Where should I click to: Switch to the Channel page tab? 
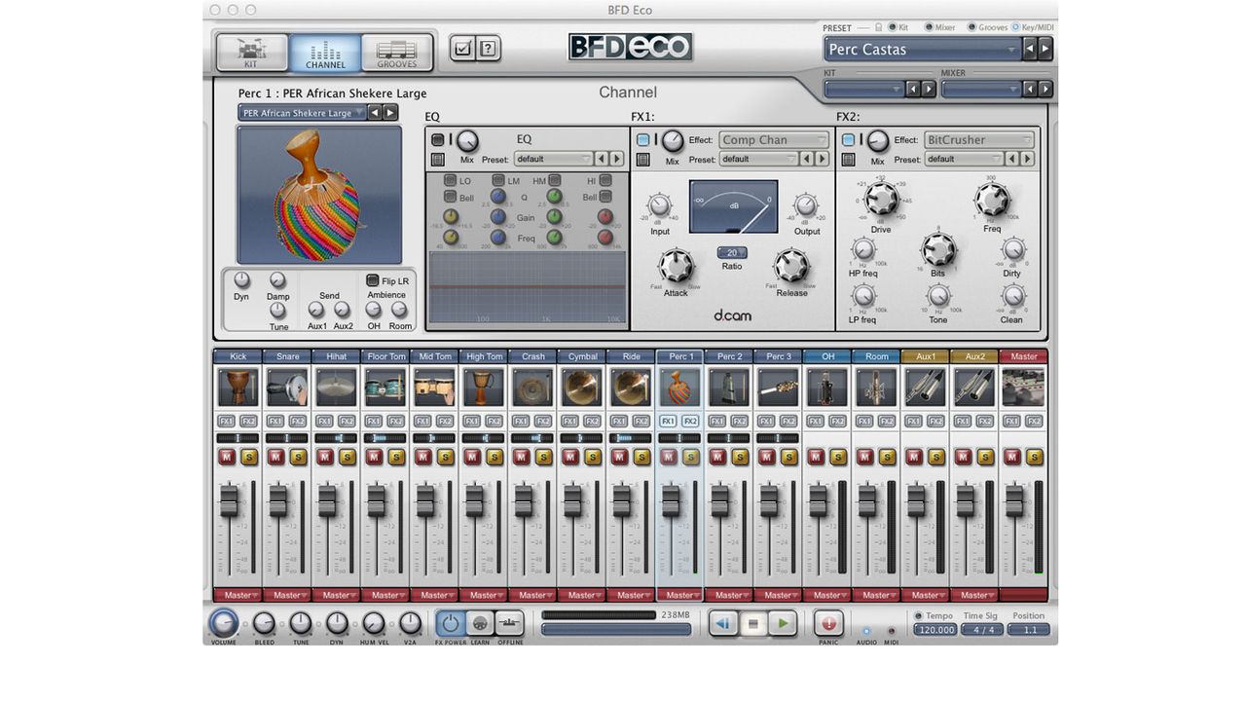(x=325, y=53)
